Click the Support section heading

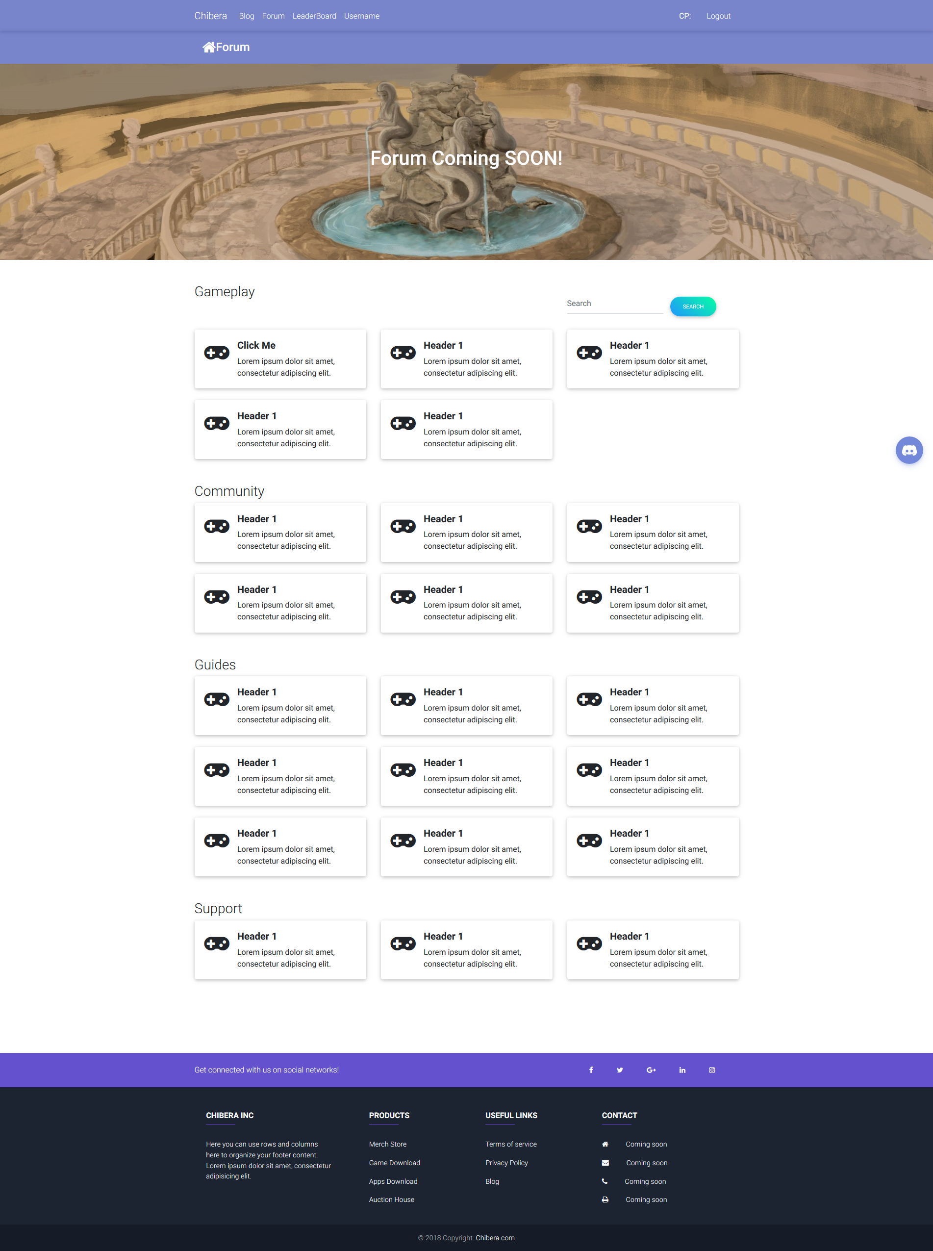coord(218,908)
